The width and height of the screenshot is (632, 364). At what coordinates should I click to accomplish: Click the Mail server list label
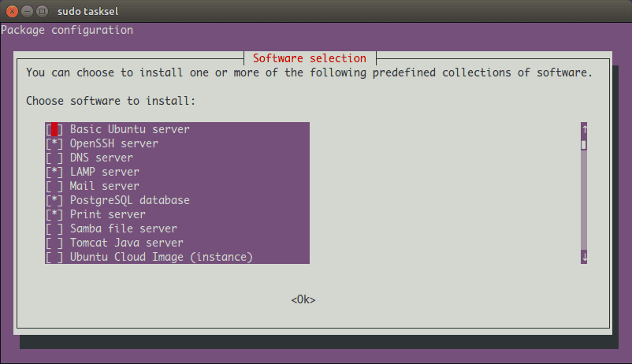tap(104, 186)
